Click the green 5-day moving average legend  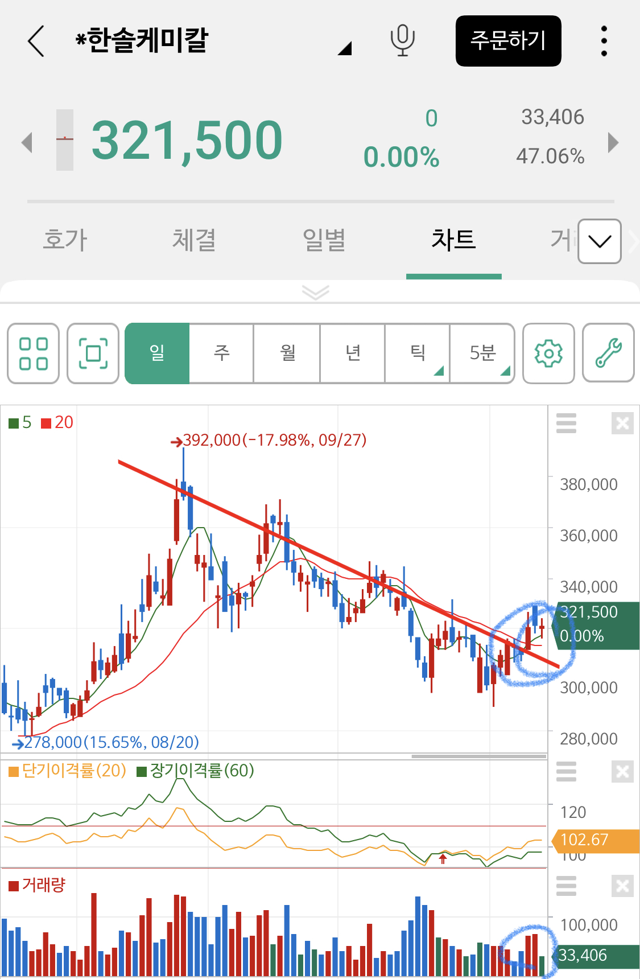click(20, 422)
